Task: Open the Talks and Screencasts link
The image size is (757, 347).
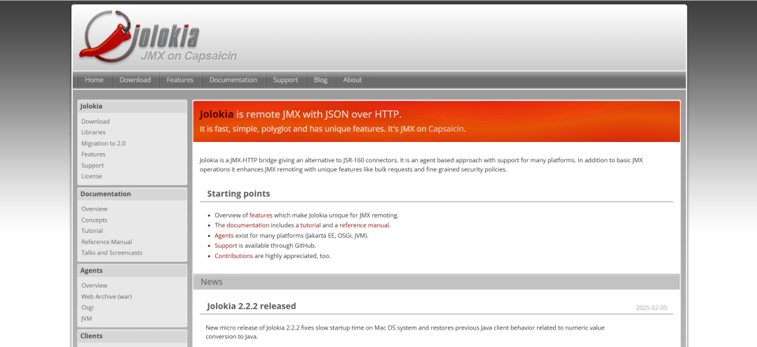Action: coord(111,253)
